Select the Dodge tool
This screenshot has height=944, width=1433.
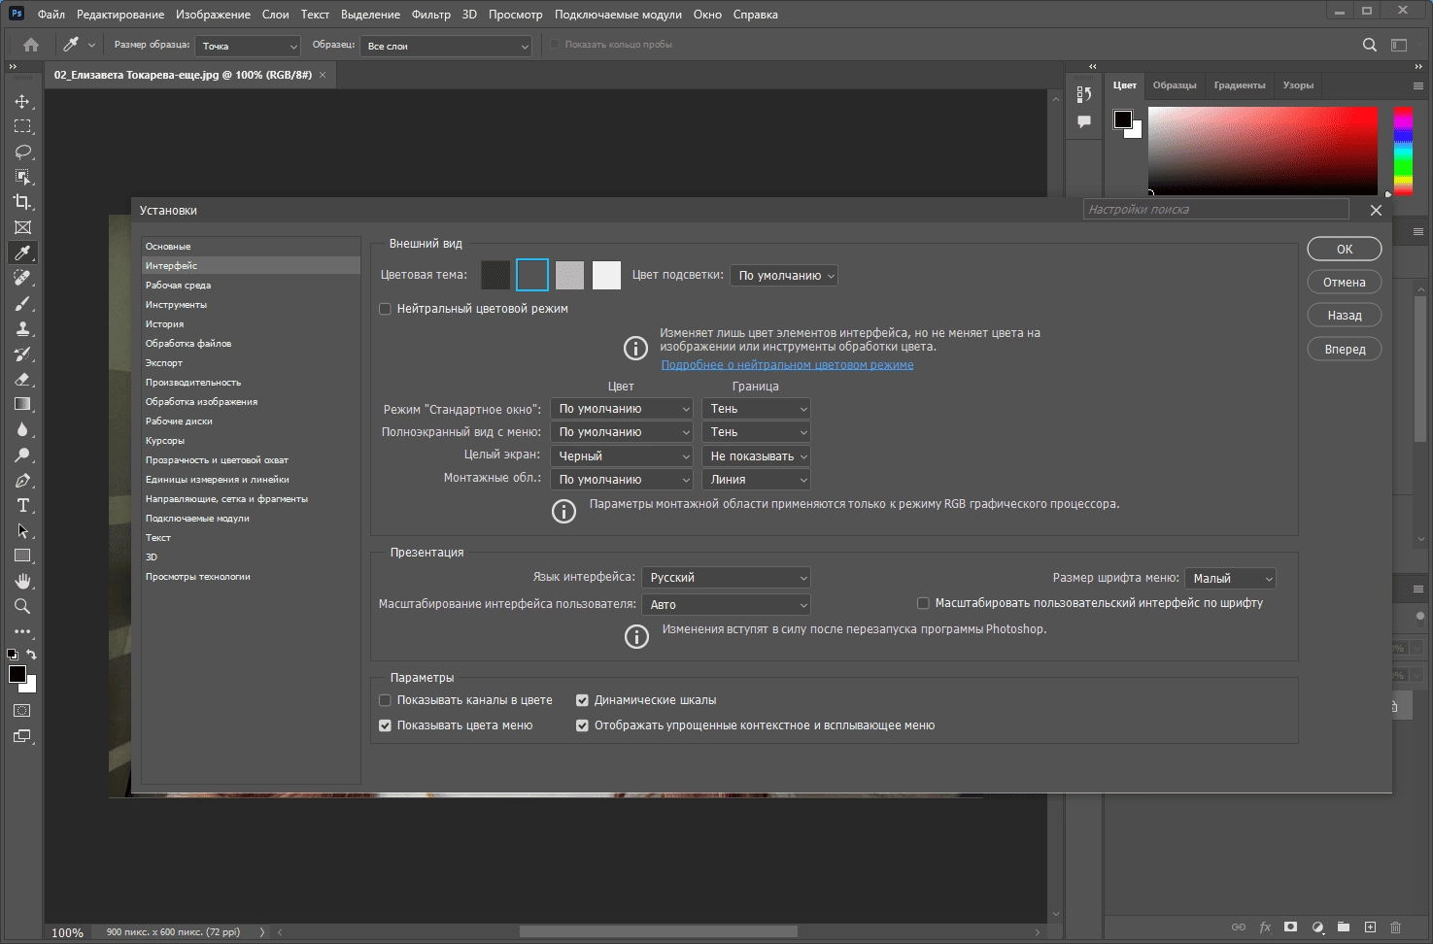click(x=22, y=455)
